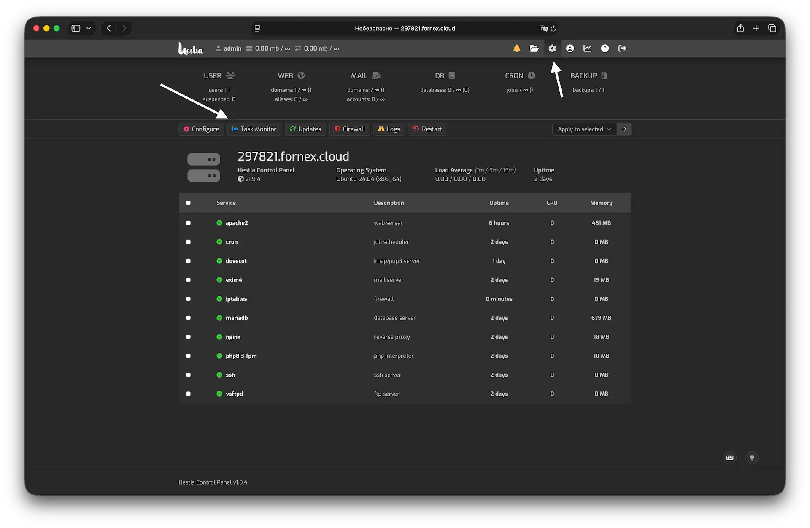This screenshot has width=810, height=528.
Task: Open the MAIL tab
Action: pyautogui.click(x=365, y=75)
